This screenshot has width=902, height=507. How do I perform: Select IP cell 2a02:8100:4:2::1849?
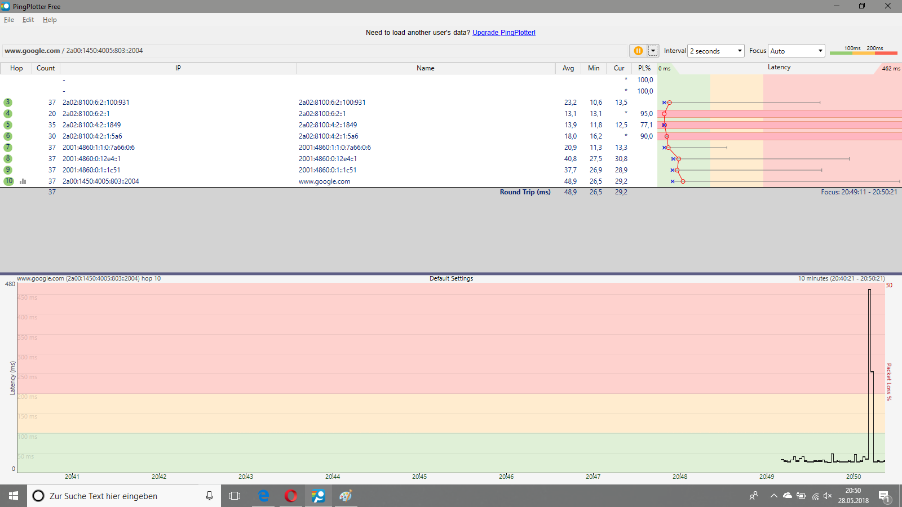pos(91,125)
